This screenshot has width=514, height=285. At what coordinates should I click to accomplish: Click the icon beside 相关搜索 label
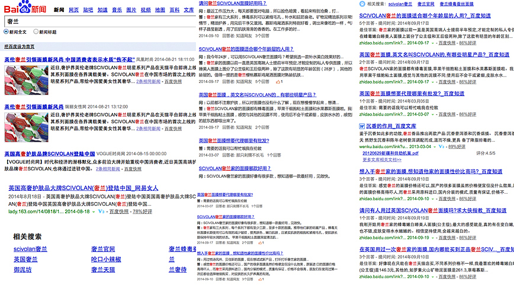362,4
